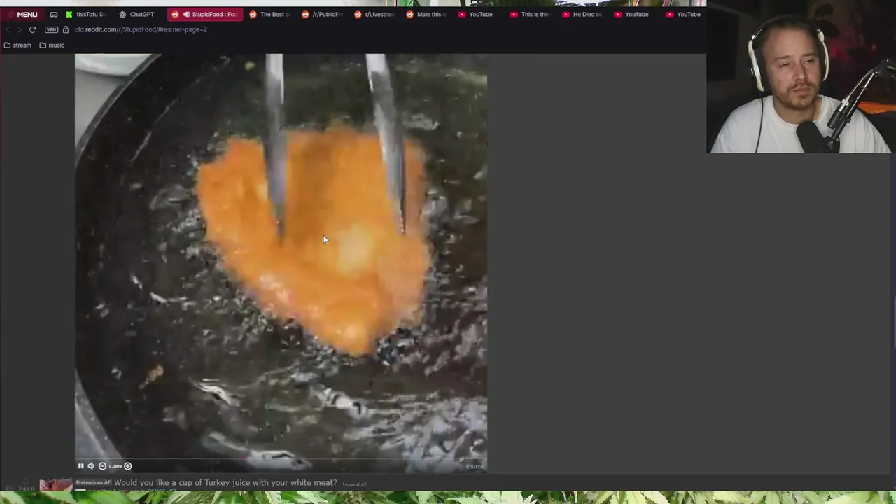Click the site security lock icon
This screenshot has height=504, width=896.
pyautogui.click(x=66, y=29)
